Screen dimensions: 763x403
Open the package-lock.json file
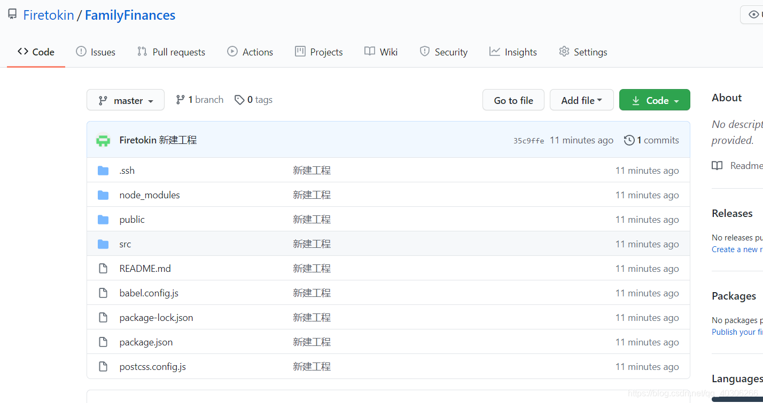tap(157, 318)
